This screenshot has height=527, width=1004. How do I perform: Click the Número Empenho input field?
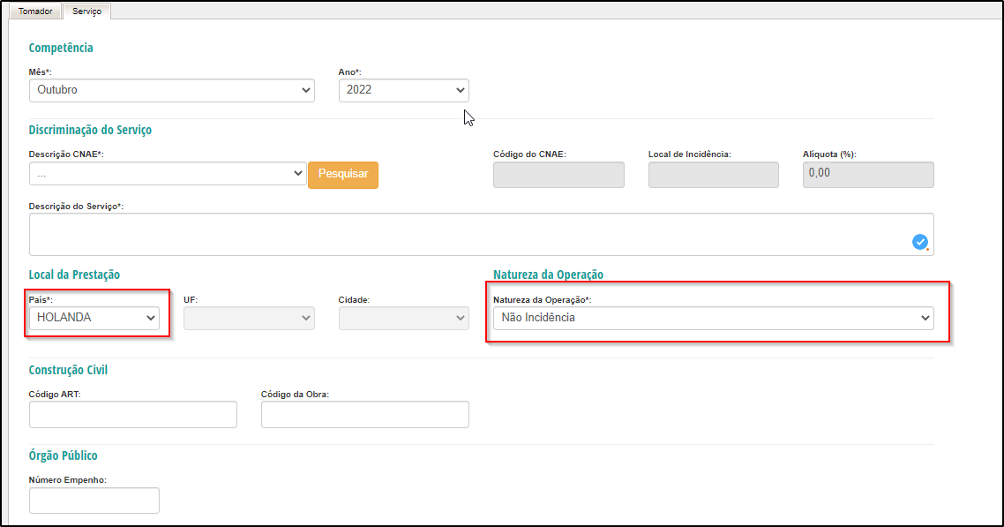click(94, 501)
